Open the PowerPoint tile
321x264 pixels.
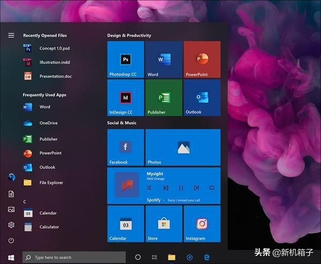coord(202,59)
